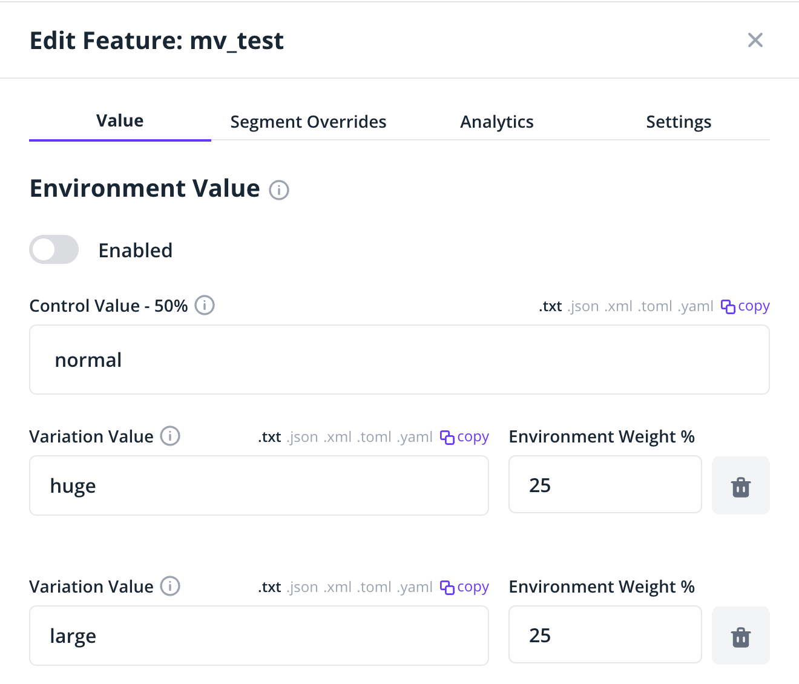Click info icon beside the large Variation Value
799x684 pixels.
coord(170,586)
